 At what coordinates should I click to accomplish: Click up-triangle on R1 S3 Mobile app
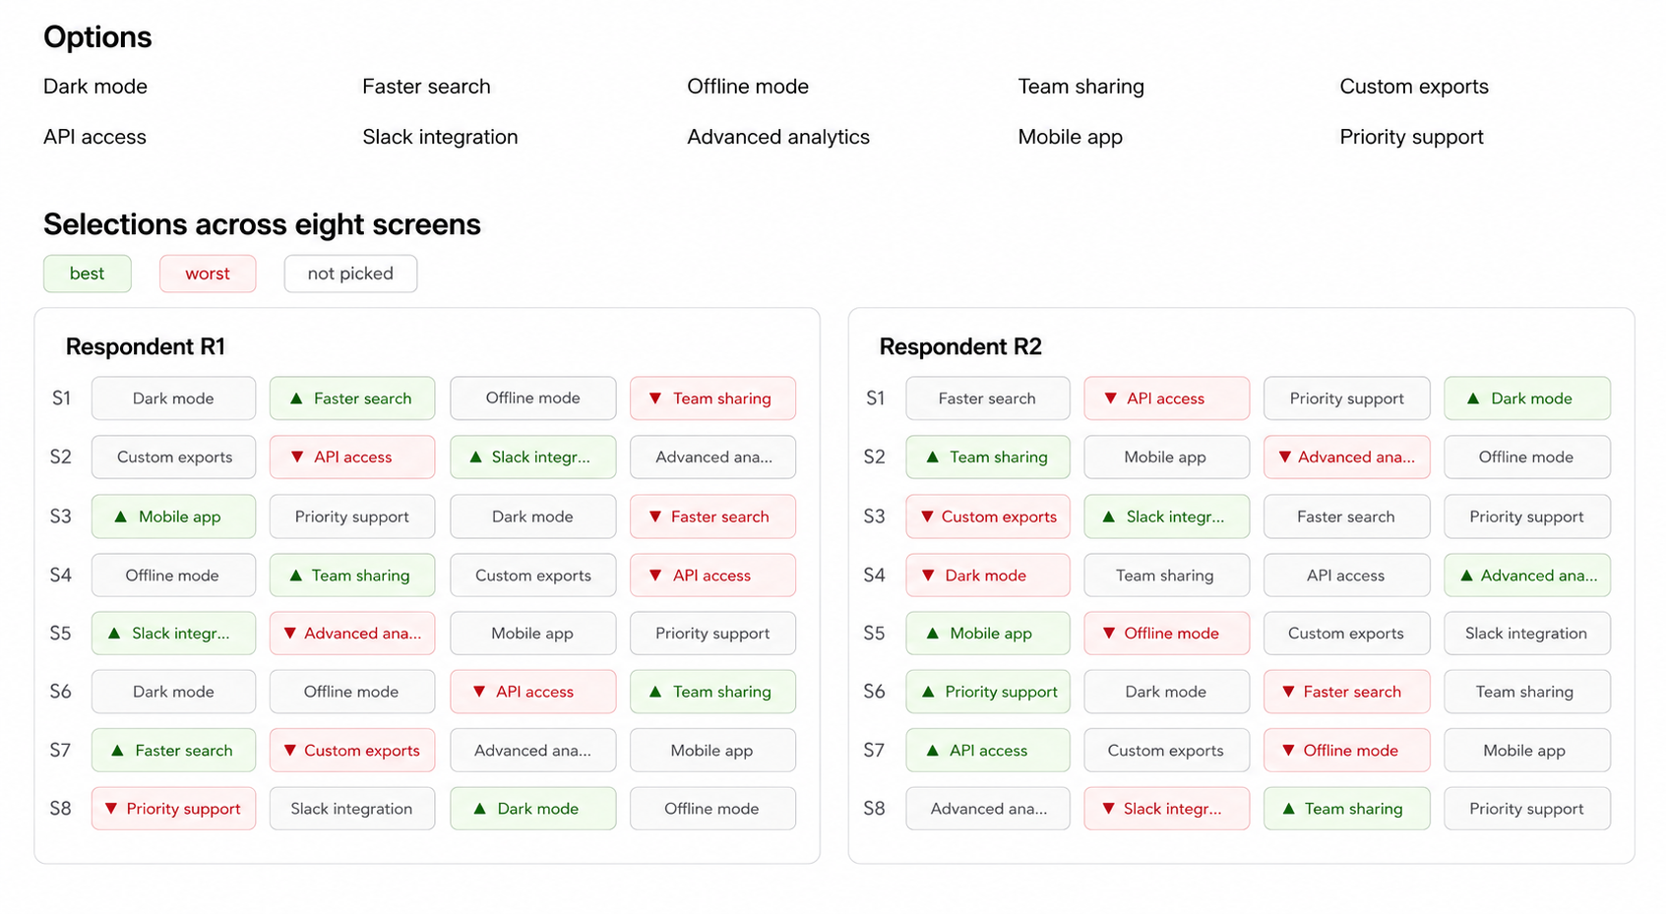point(121,517)
